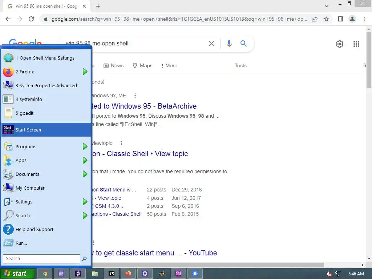Open systeminfo start menu item
Screen dimensions: 372x279
pyautogui.click(x=46, y=99)
